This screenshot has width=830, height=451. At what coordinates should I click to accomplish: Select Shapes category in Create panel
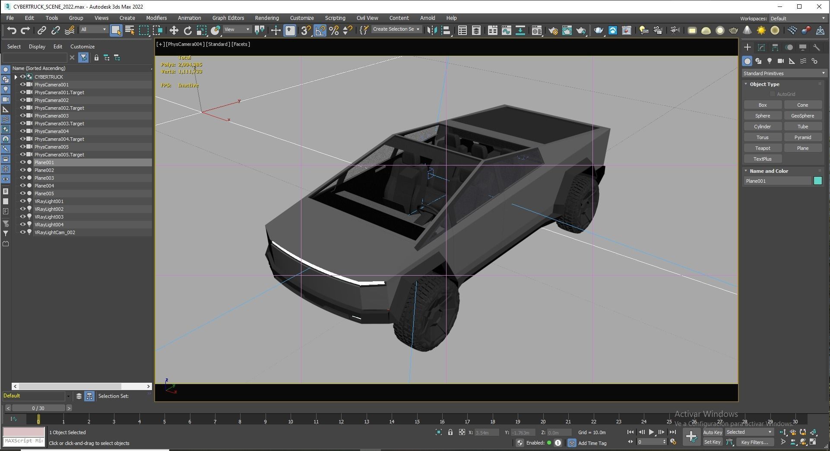pyautogui.click(x=758, y=61)
